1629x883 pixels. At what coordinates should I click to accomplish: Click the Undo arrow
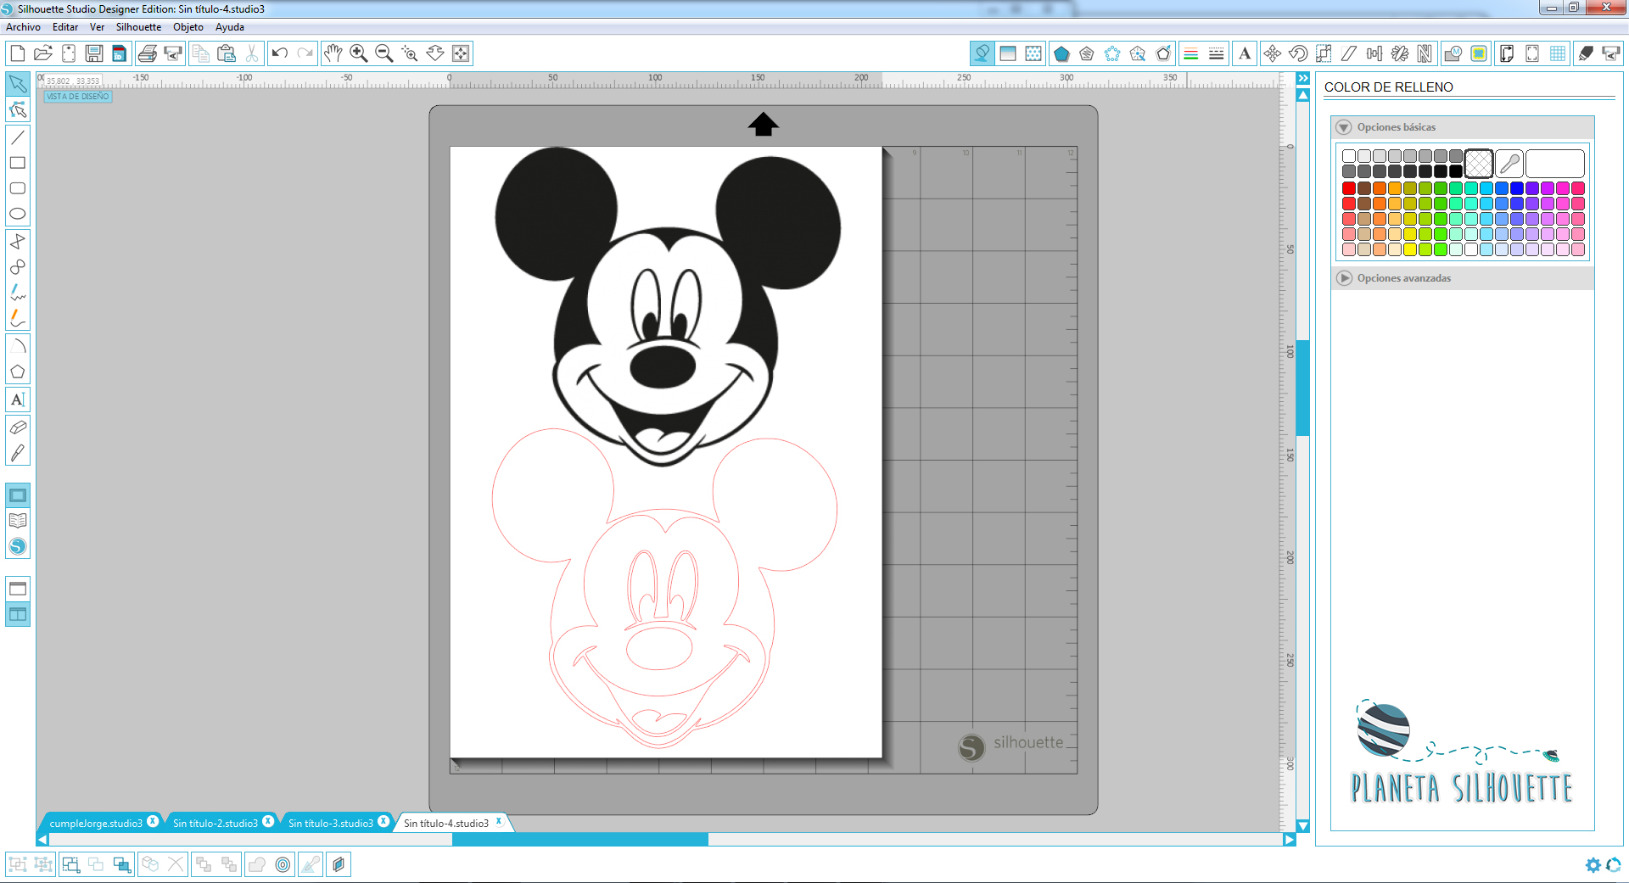279,53
